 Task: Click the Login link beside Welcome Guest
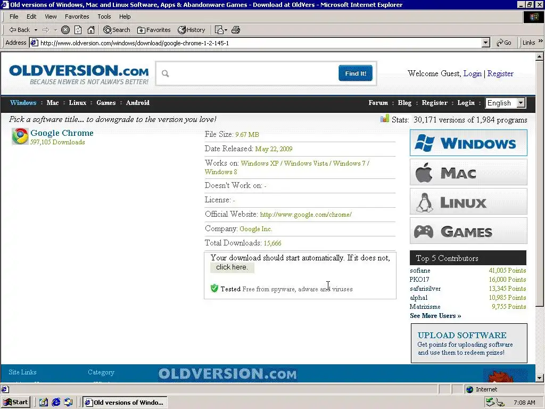(x=473, y=73)
